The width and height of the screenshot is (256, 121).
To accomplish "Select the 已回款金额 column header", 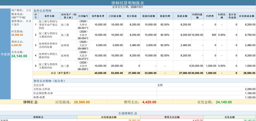I will pos(115,16).
